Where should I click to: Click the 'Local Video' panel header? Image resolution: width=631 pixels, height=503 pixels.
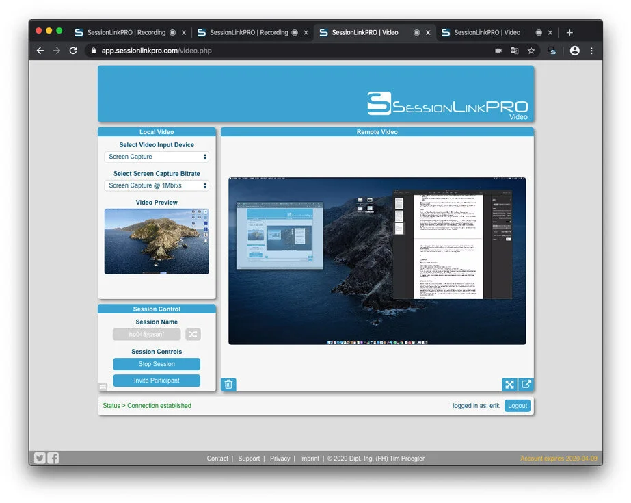click(157, 132)
